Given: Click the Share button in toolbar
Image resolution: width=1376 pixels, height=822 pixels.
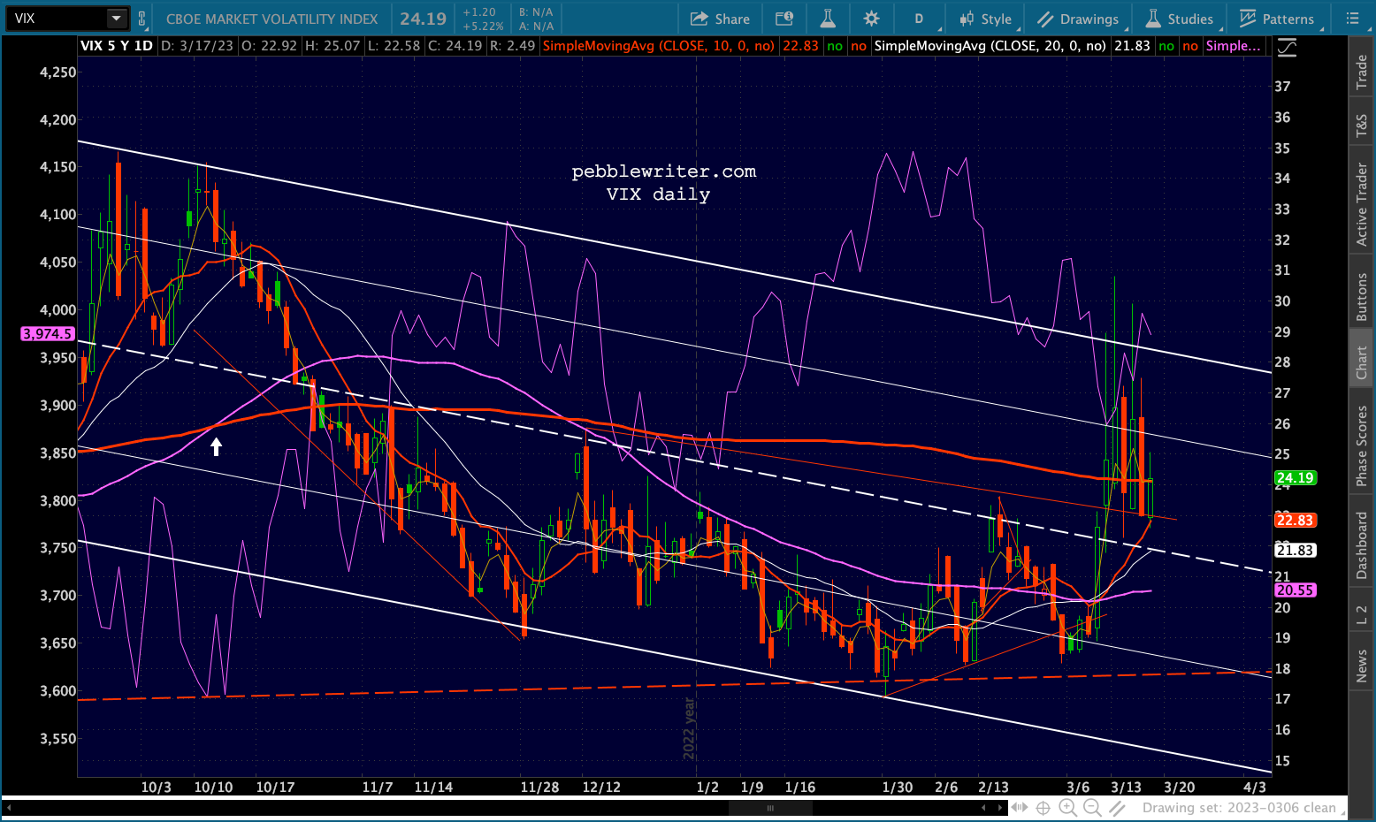Looking at the screenshot, I should click(720, 19).
